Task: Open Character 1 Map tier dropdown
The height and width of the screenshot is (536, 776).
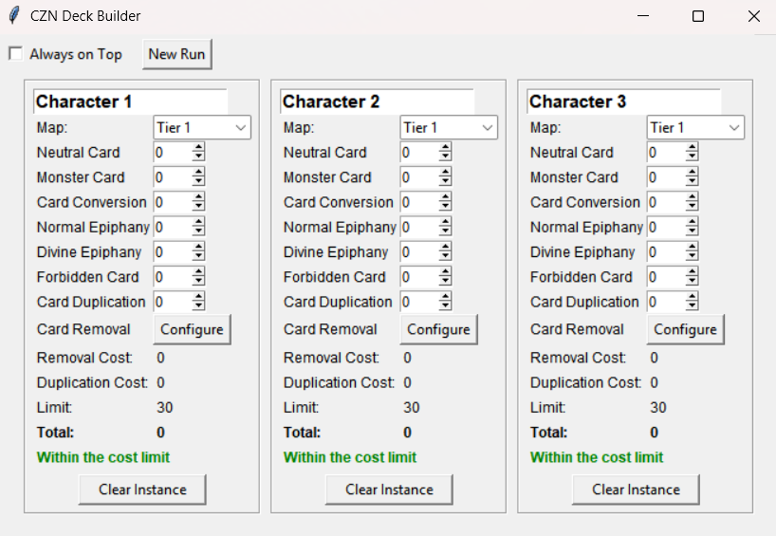Action: (202, 128)
